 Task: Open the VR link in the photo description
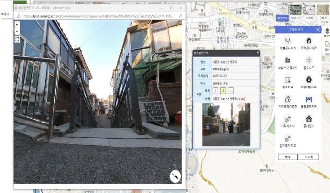pyautogui.click(x=242, y=99)
